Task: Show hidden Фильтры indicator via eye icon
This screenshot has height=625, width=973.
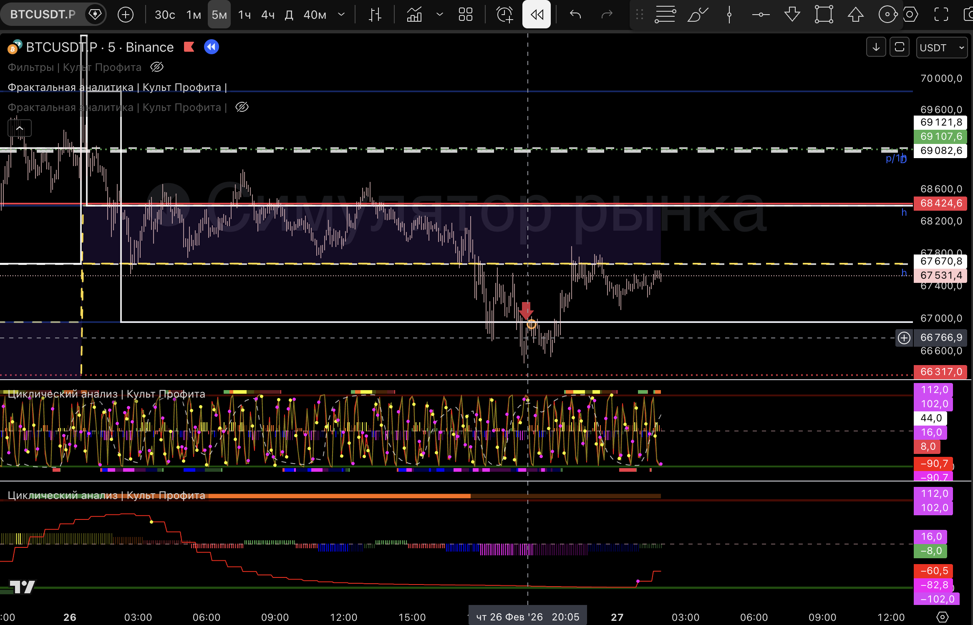Action: 156,67
